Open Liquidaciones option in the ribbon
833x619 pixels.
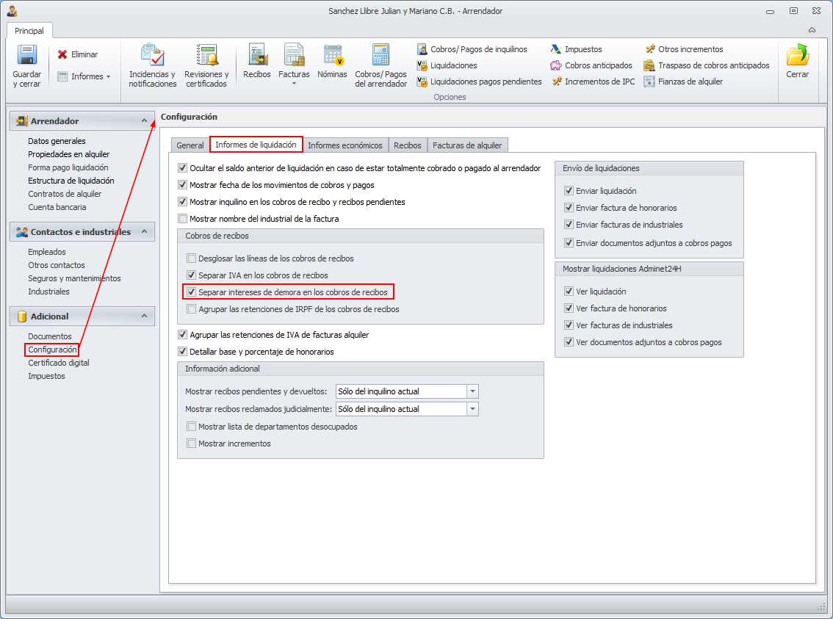click(x=447, y=65)
